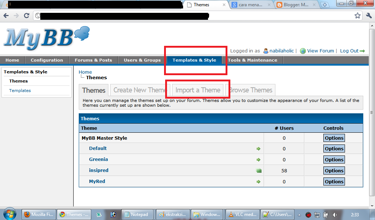Click the MyBB logo
This screenshot has height=220, width=375.
tap(47, 38)
